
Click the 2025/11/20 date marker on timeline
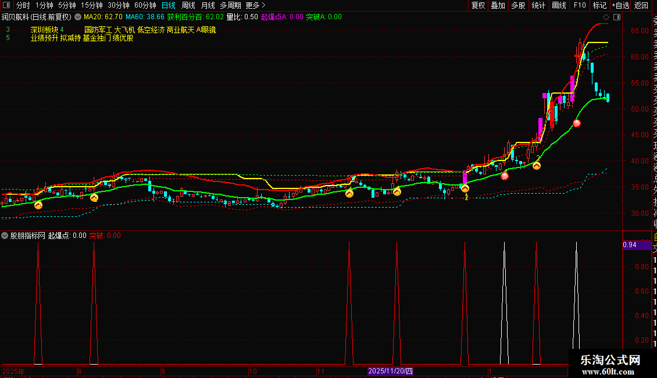pyautogui.click(x=391, y=371)
